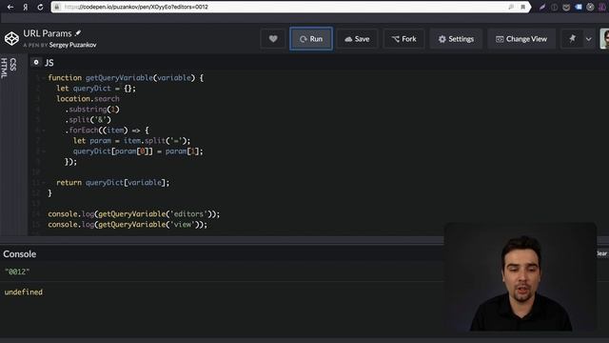Expand the chevron menu beside the pin

[x=589, y=39]
